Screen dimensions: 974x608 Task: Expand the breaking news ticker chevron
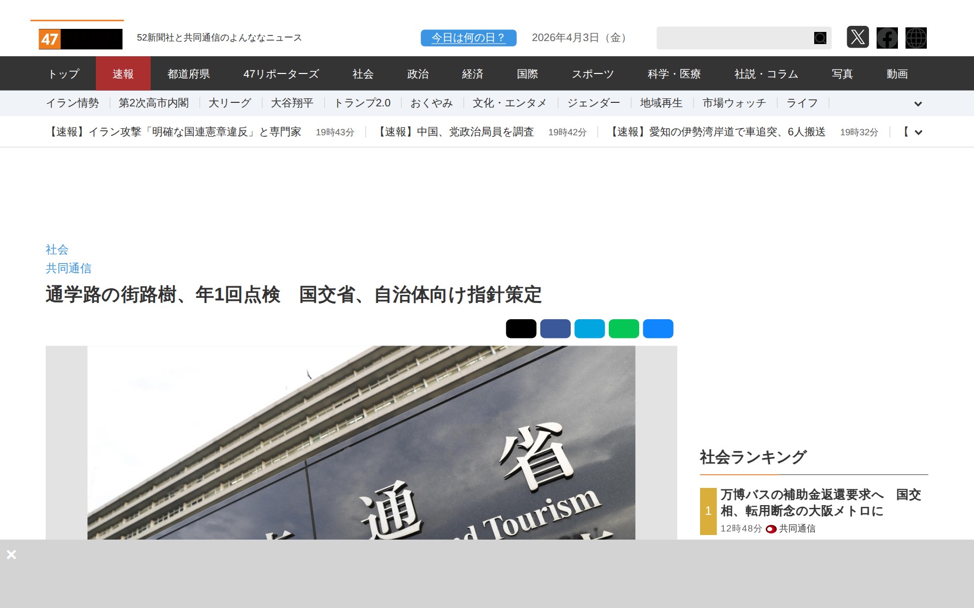pyautogui.click(x=918, y=133)
